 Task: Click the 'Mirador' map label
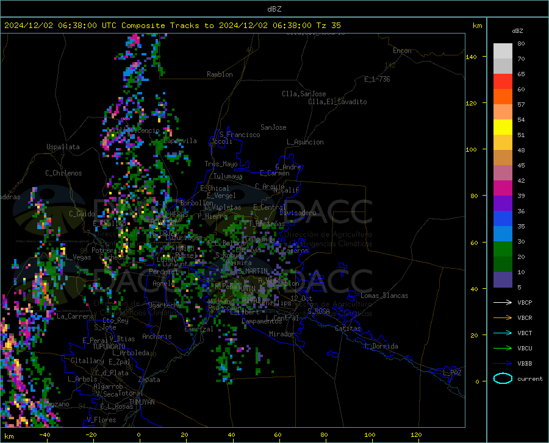pyautogui.click(x=282, y=334)
